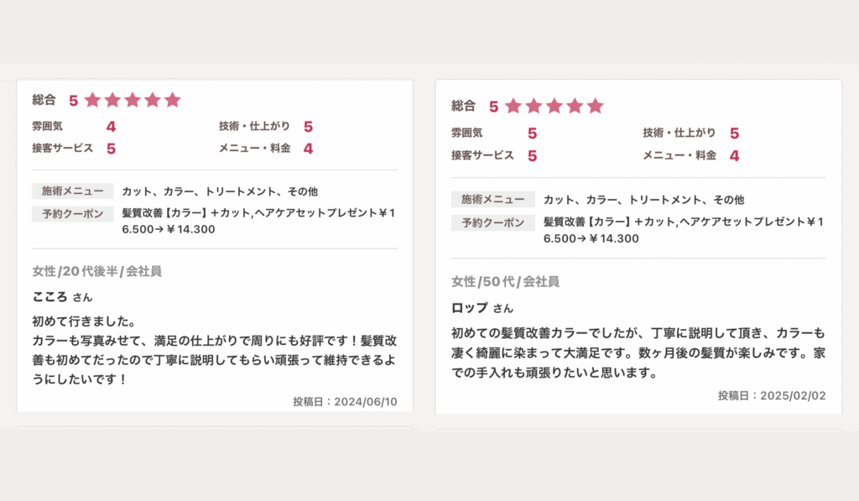Screen dimensions: 859x501
Task: Click the second star in ロップ's review rating
Action: point(534,106)
